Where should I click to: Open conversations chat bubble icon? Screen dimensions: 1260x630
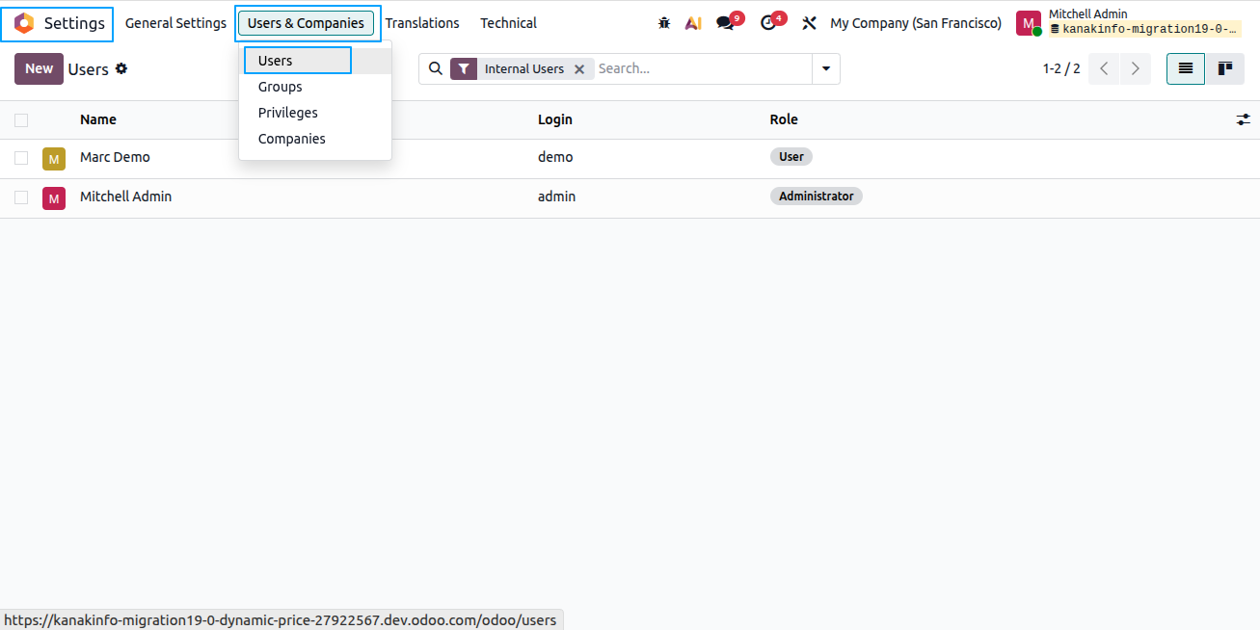point(725,23)
